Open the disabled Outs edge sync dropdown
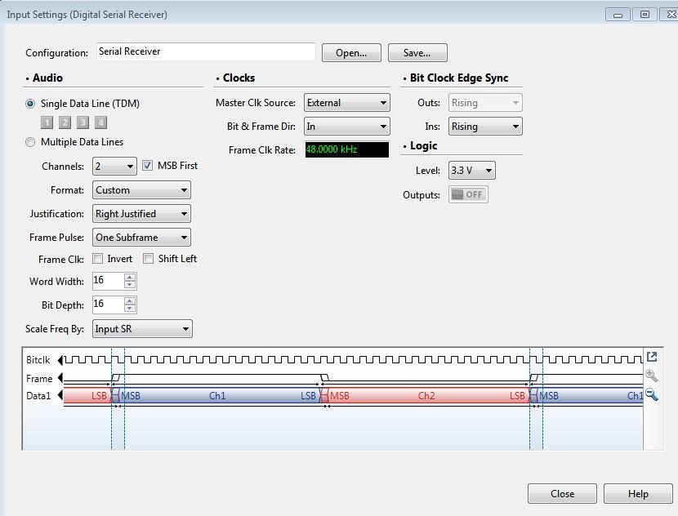The image size is (678, 516). tap(485, 103)
